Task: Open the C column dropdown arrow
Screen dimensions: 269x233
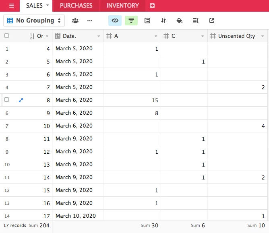Action: point(203,36)
